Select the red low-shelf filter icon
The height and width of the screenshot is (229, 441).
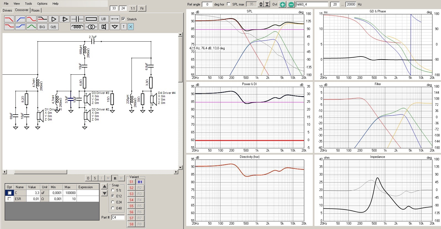click(x=9, y=26)
